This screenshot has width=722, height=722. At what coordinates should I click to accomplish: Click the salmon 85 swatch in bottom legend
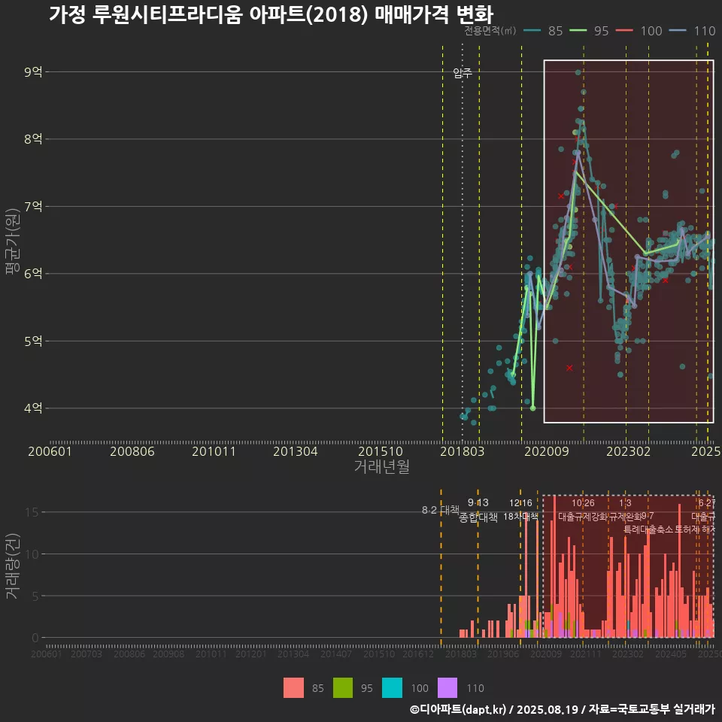tap(293, 688)
